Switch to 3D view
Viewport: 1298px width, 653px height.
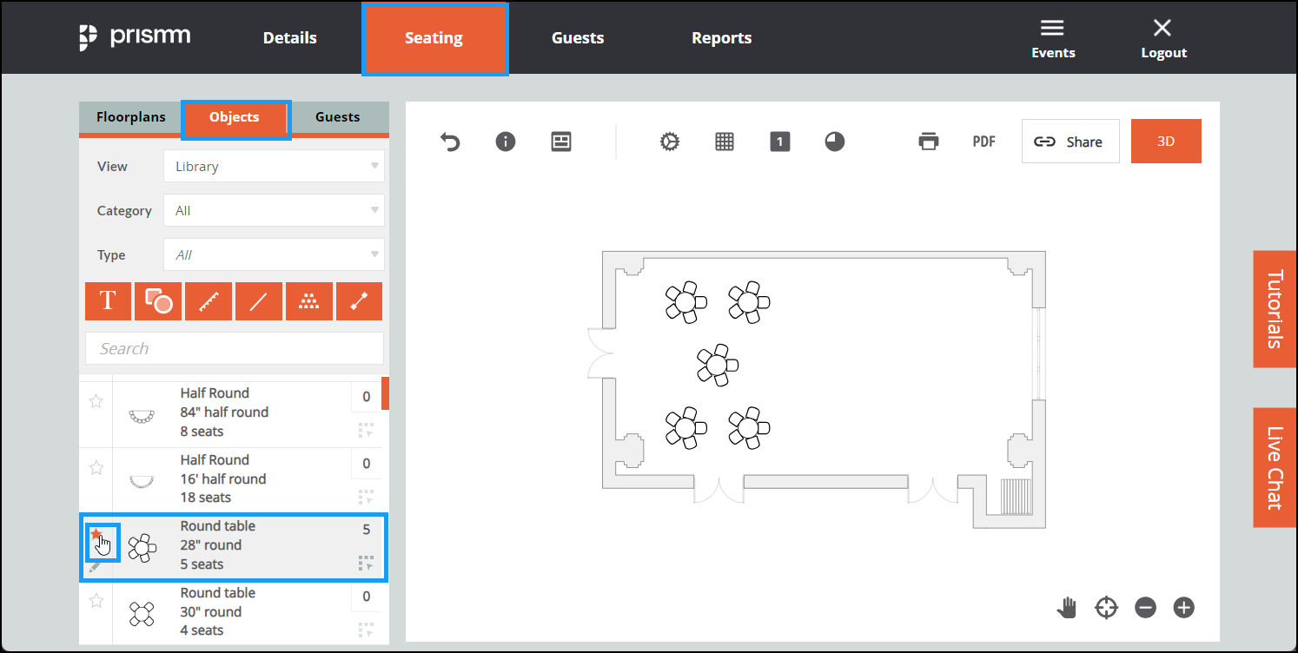1166,142
